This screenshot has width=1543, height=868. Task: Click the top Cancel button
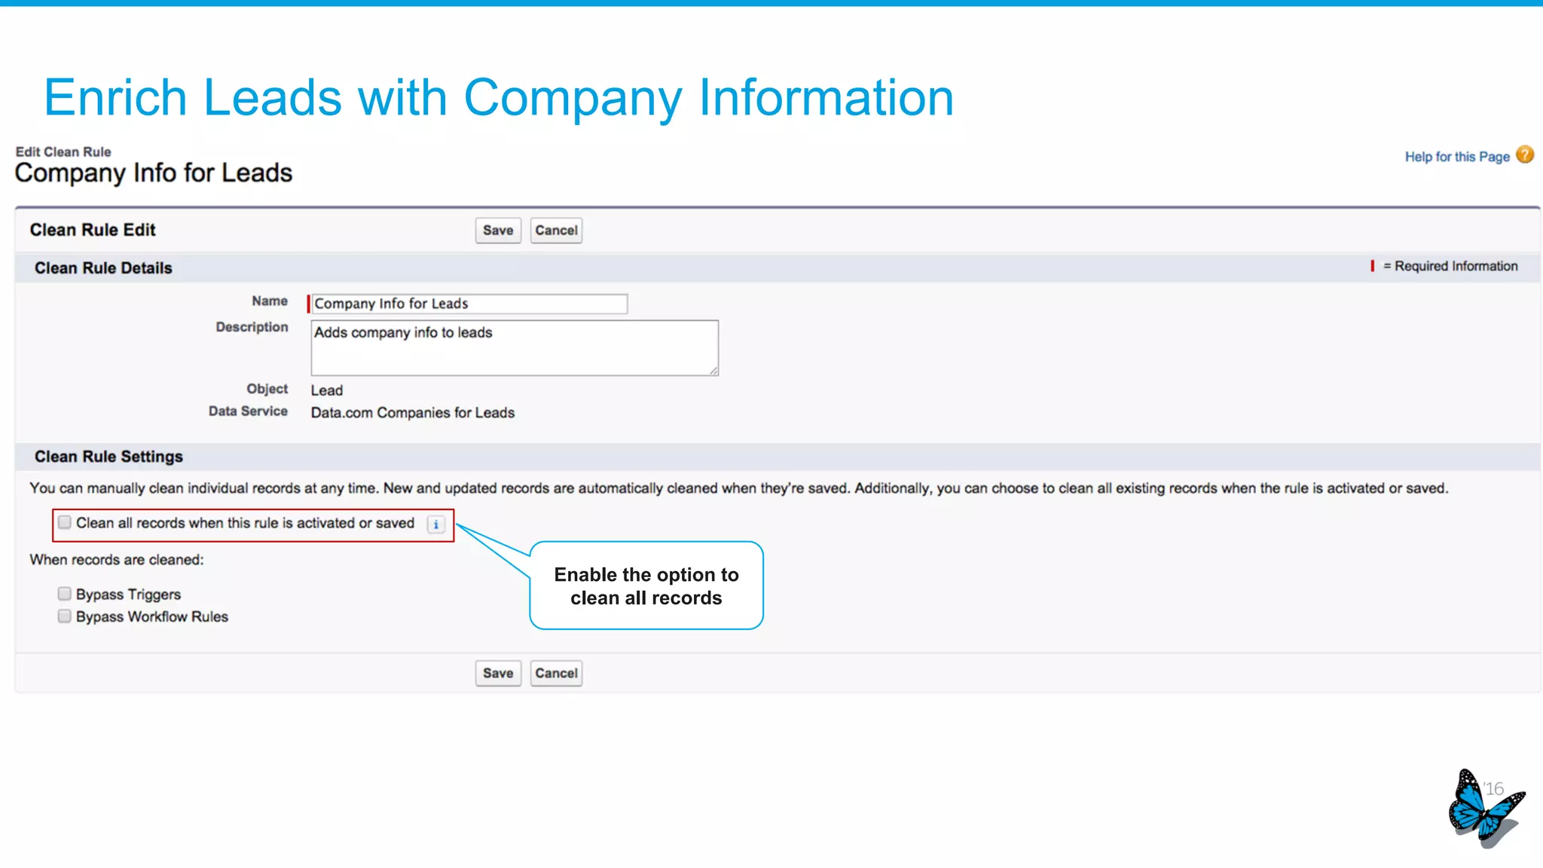(x=556, y=231)
